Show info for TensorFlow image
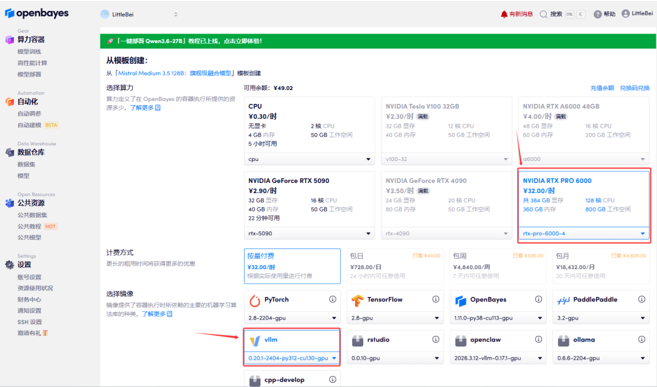This screenshot has width=657, height=387. [436, 299]
